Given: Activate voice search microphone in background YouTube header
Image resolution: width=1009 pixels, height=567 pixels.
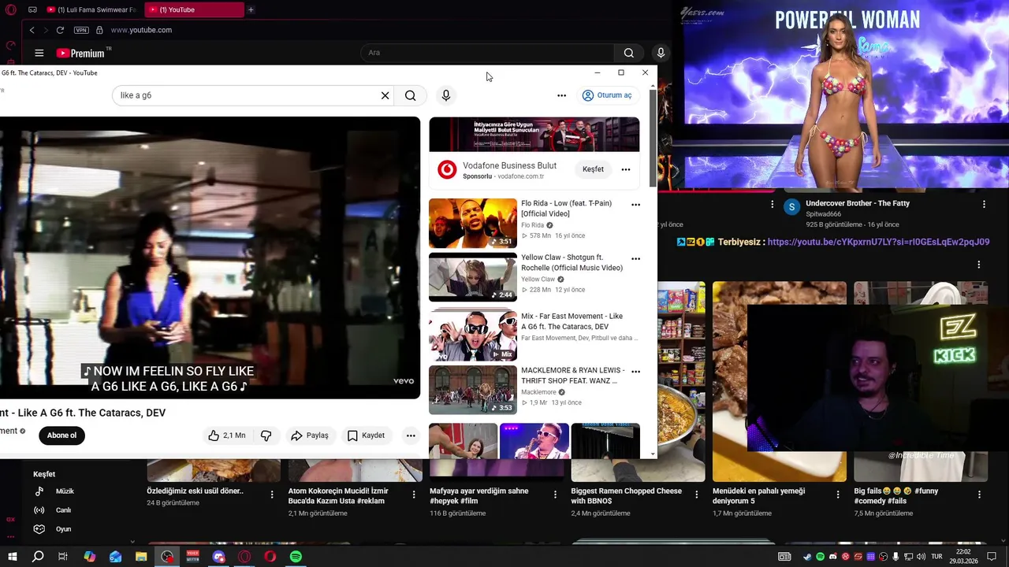Looking at the screenshot, I should click(x=661, y=53).
